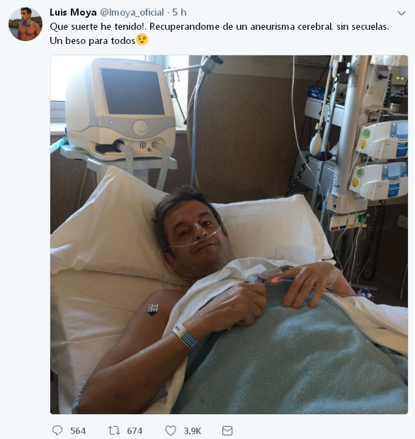This screenshot has height=439, width=415.
Task: Open the tweet permalink via '5 h'
Action: pos(179,12)
